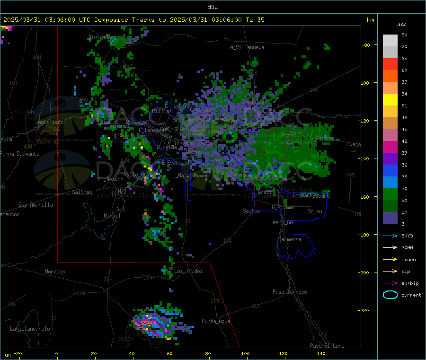This screenshot has height=360, width=426.
Task: Click the 'Nihuil' map label
Action: click(112, 216)
